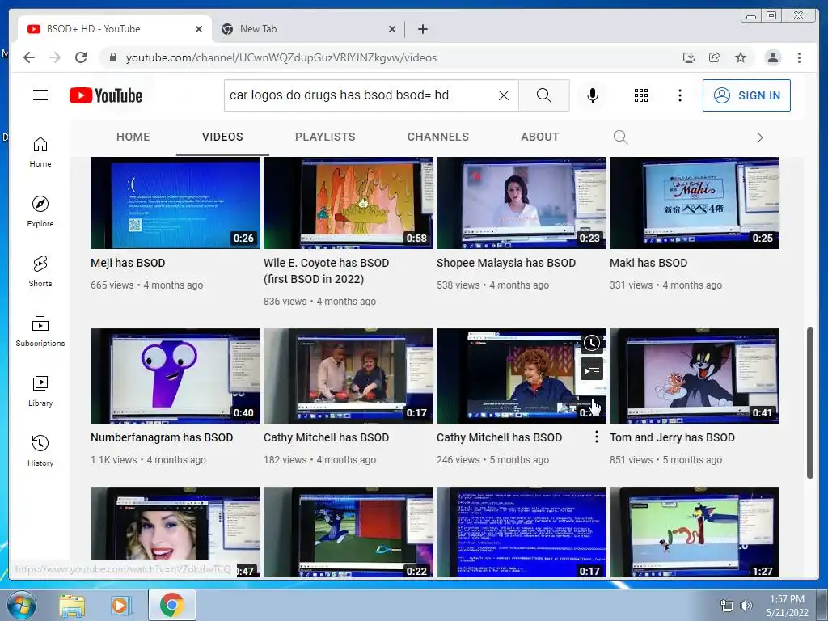The image size is (828, 621).
Task: Open the Windows Start menu
Action: (x=22, y=605)
